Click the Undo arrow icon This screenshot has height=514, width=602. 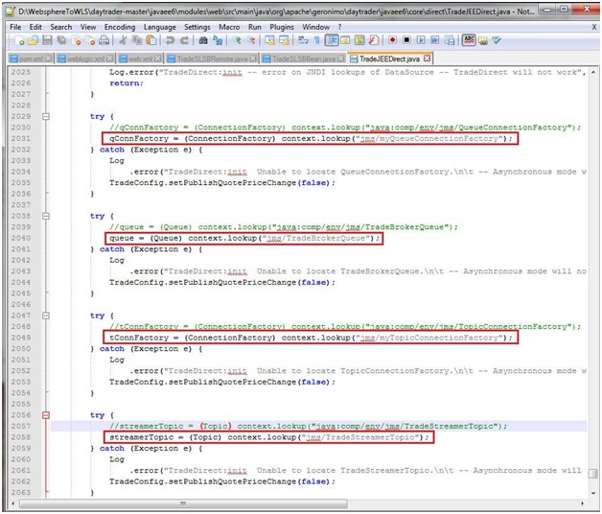[170, 41]
